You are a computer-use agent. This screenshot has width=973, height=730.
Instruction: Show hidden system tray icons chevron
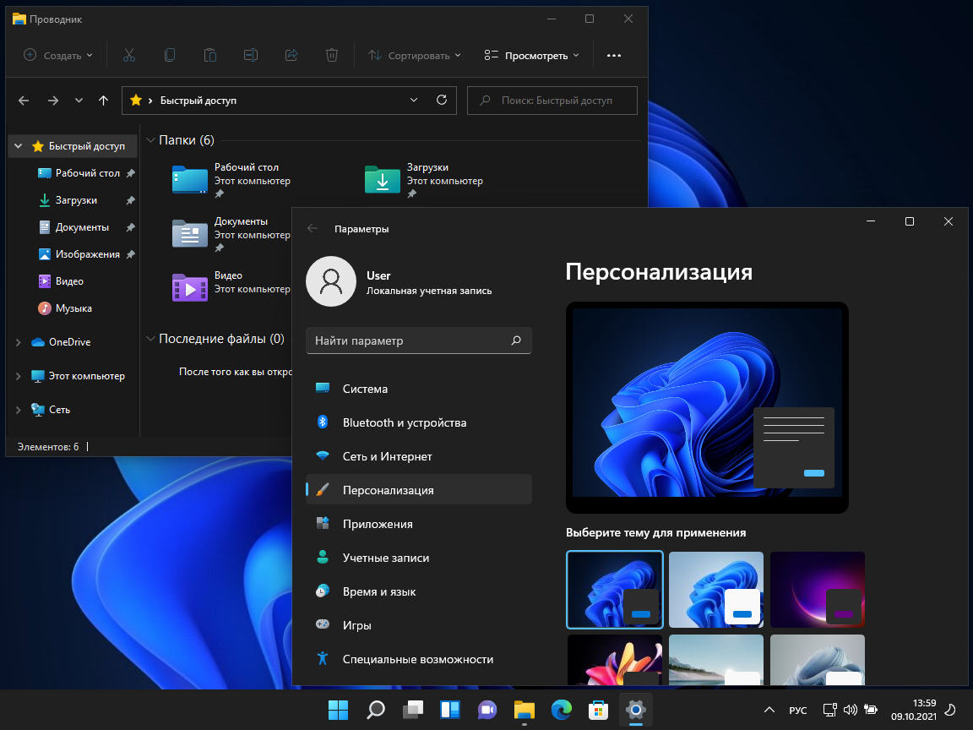769,710
